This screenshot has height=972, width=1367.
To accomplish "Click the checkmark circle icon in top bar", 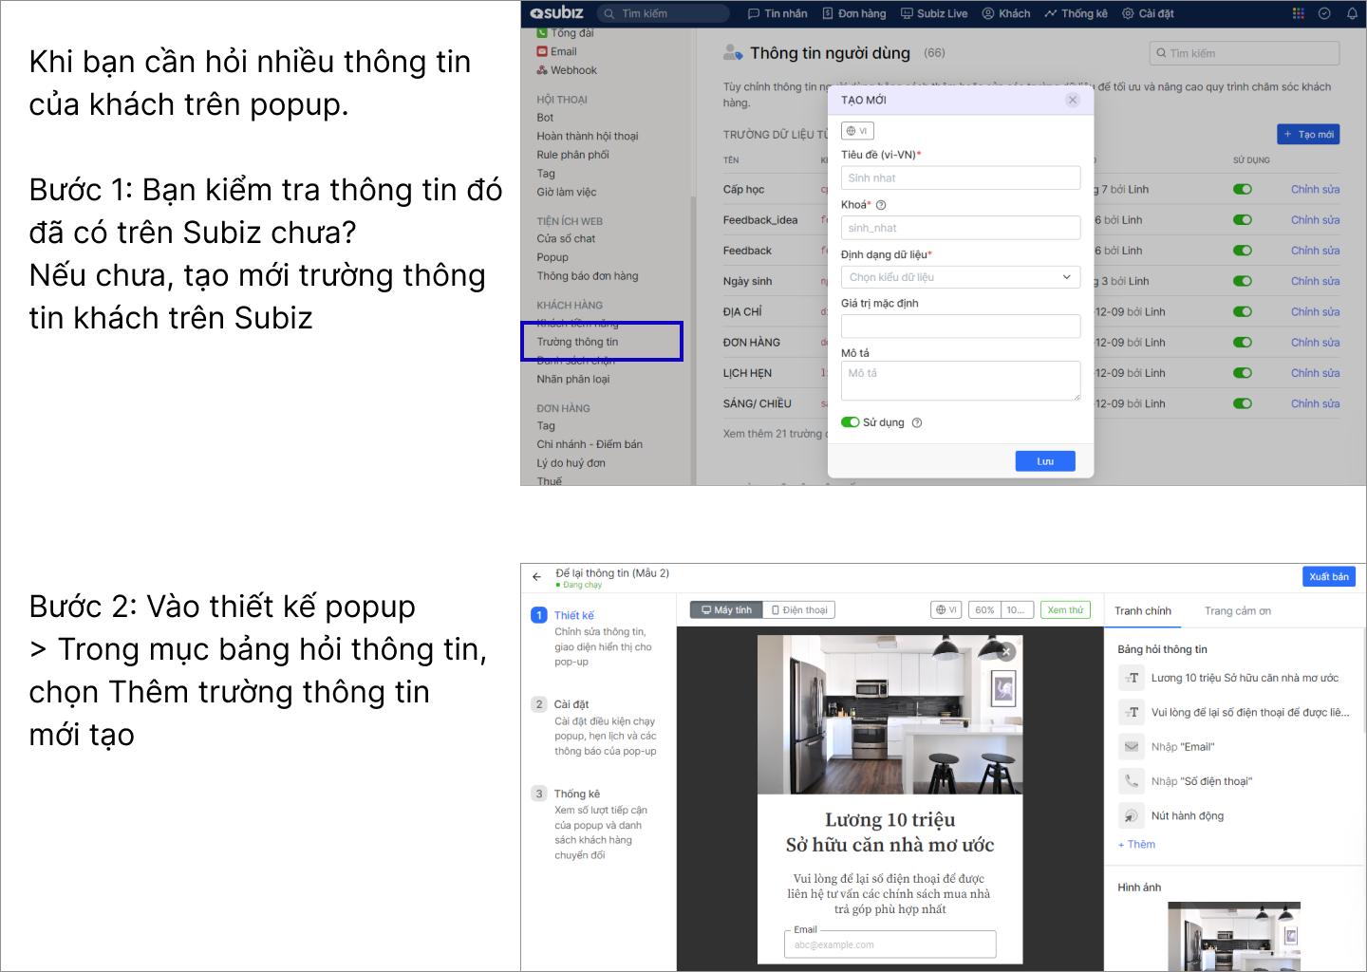I will coord(1324,13).
